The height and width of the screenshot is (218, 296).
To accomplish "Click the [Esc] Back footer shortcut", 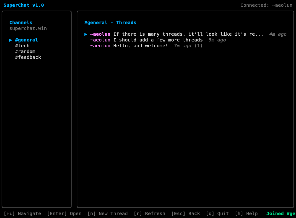I will pos(186,213).
